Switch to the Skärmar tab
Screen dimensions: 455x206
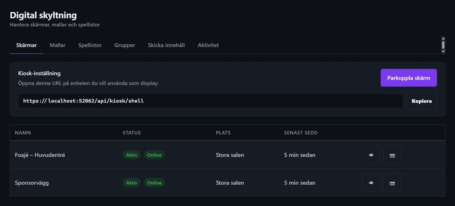click(x=27, y=45)
